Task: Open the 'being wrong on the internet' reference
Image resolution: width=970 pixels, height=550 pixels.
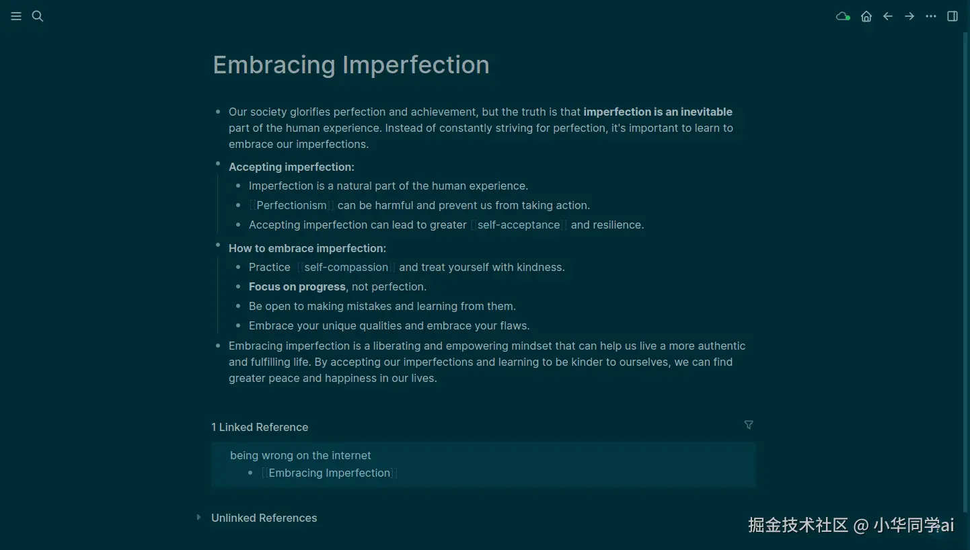Action: 301,456
